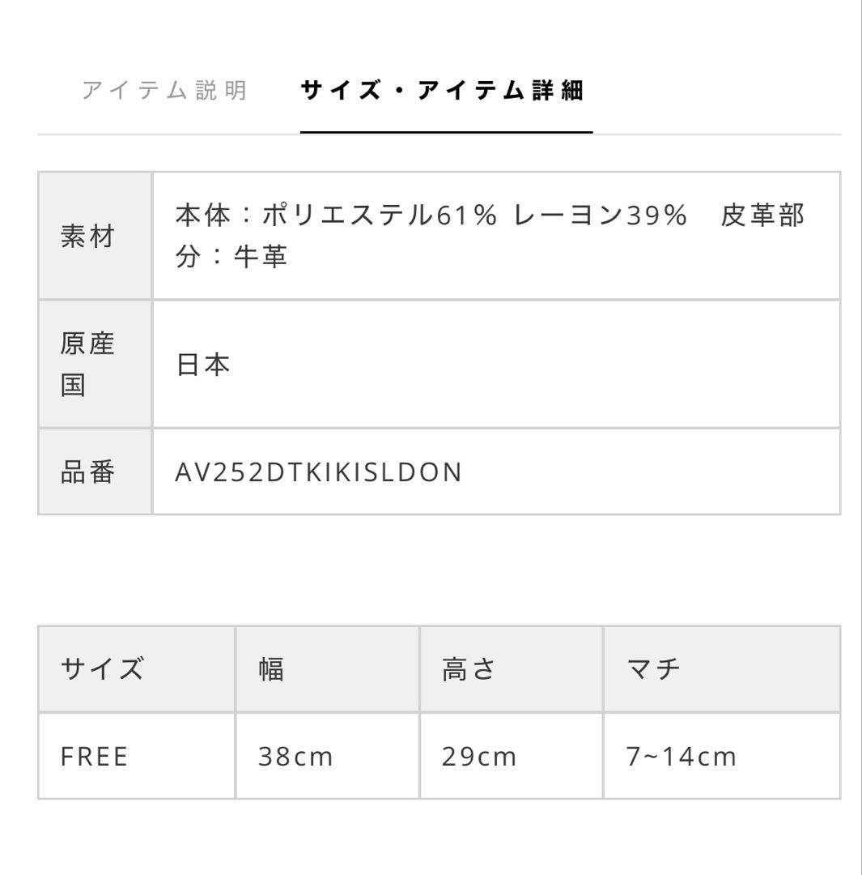Click the 皮革部 text in material cell

coord(762,217)
